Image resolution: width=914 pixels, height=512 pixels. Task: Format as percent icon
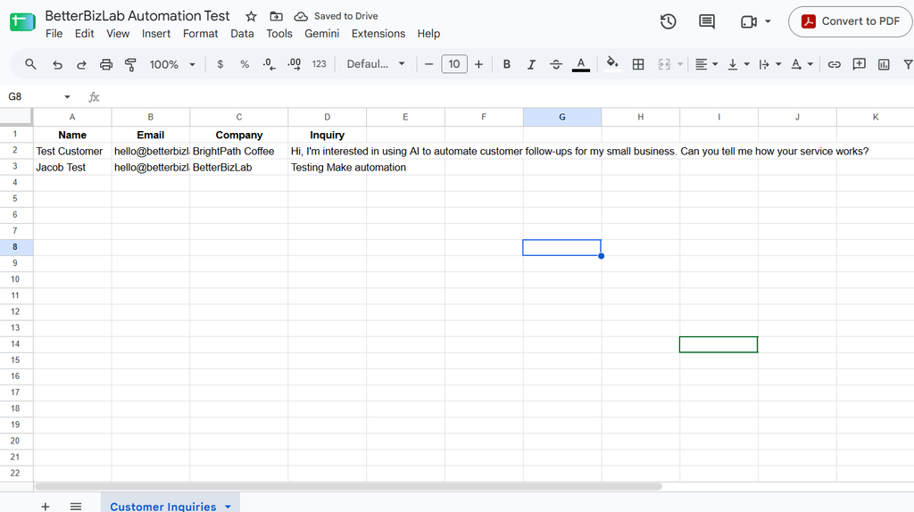(245, 64)
